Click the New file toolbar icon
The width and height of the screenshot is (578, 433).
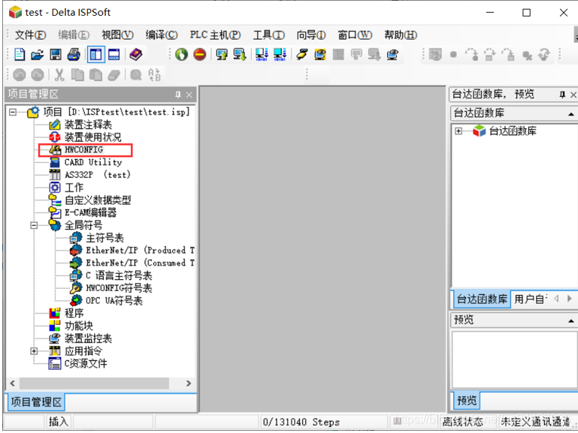coord(20,55)
